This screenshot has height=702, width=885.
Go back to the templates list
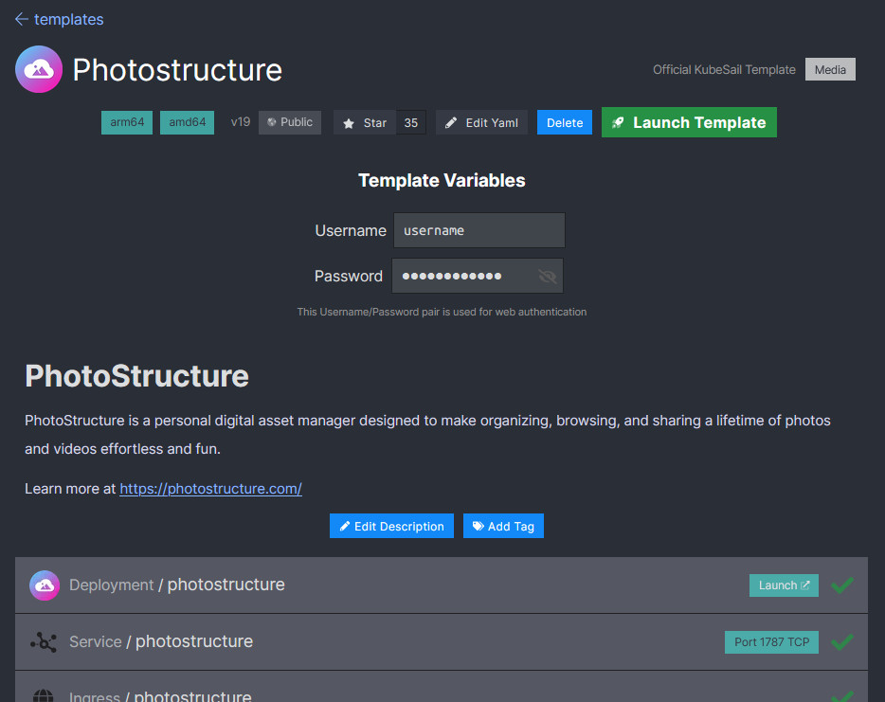point(60,19)
